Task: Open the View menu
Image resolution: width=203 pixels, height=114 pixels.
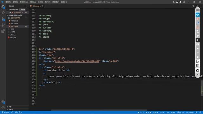Action: coord(33,2)
